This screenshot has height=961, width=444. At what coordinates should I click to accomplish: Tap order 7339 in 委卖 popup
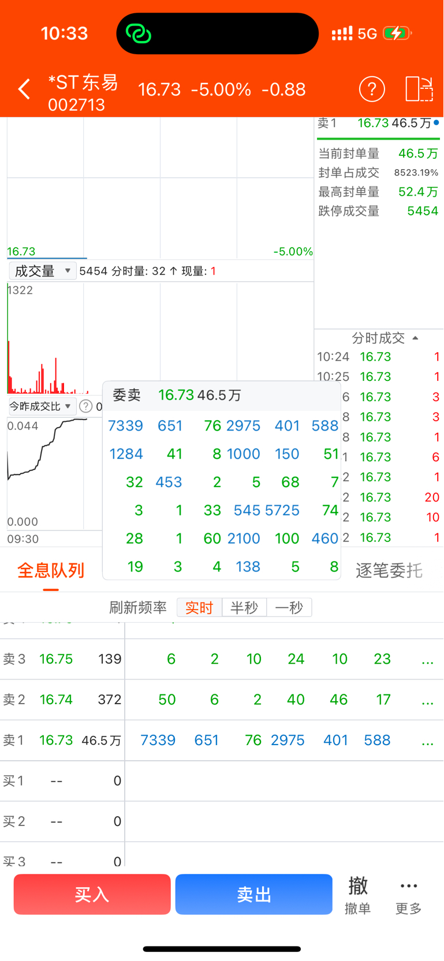tap(126, 426)
